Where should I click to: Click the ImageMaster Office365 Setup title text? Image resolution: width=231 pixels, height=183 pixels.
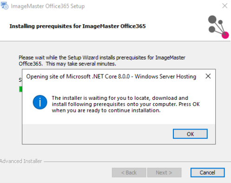click(48, 6)
